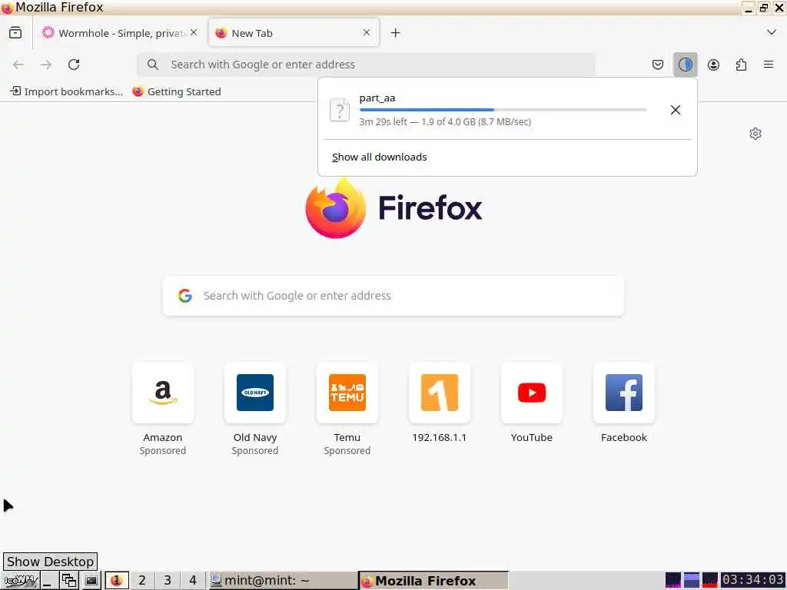Open new tab personalize gear
Viewport: 787px width, 590px height.
click(x=755, y=134)
